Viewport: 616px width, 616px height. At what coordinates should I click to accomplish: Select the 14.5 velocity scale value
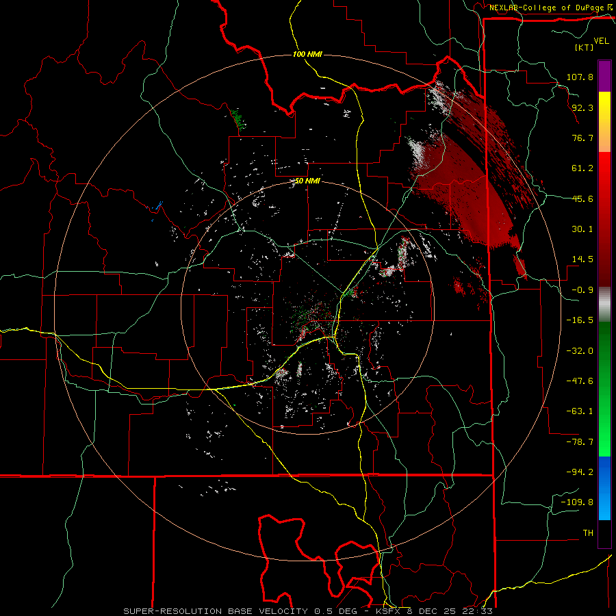click(582, 259)
